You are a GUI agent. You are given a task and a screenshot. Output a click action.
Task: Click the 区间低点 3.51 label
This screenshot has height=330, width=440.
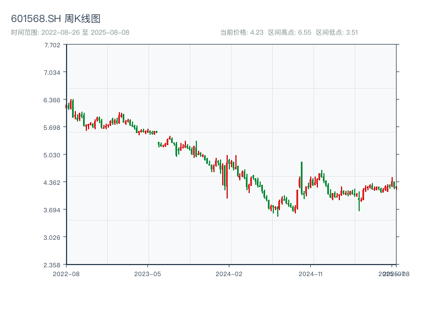(x=337, y=32)
